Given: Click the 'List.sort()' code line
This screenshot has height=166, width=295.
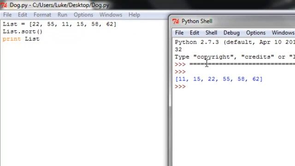Looking at the screenshot, I should pos(23,31).
